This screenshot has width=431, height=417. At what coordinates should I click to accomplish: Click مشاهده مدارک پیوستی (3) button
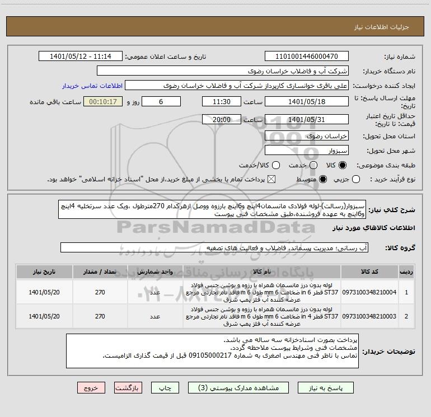coord(238,388)
